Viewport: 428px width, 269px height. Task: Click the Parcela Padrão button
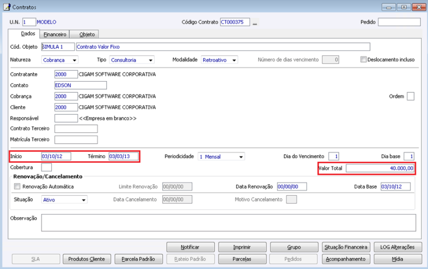[x=139, y=259]
